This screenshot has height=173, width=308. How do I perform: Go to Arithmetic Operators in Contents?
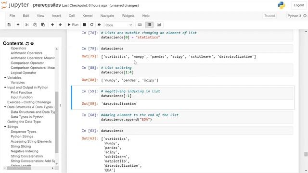(x=26, y=53)
